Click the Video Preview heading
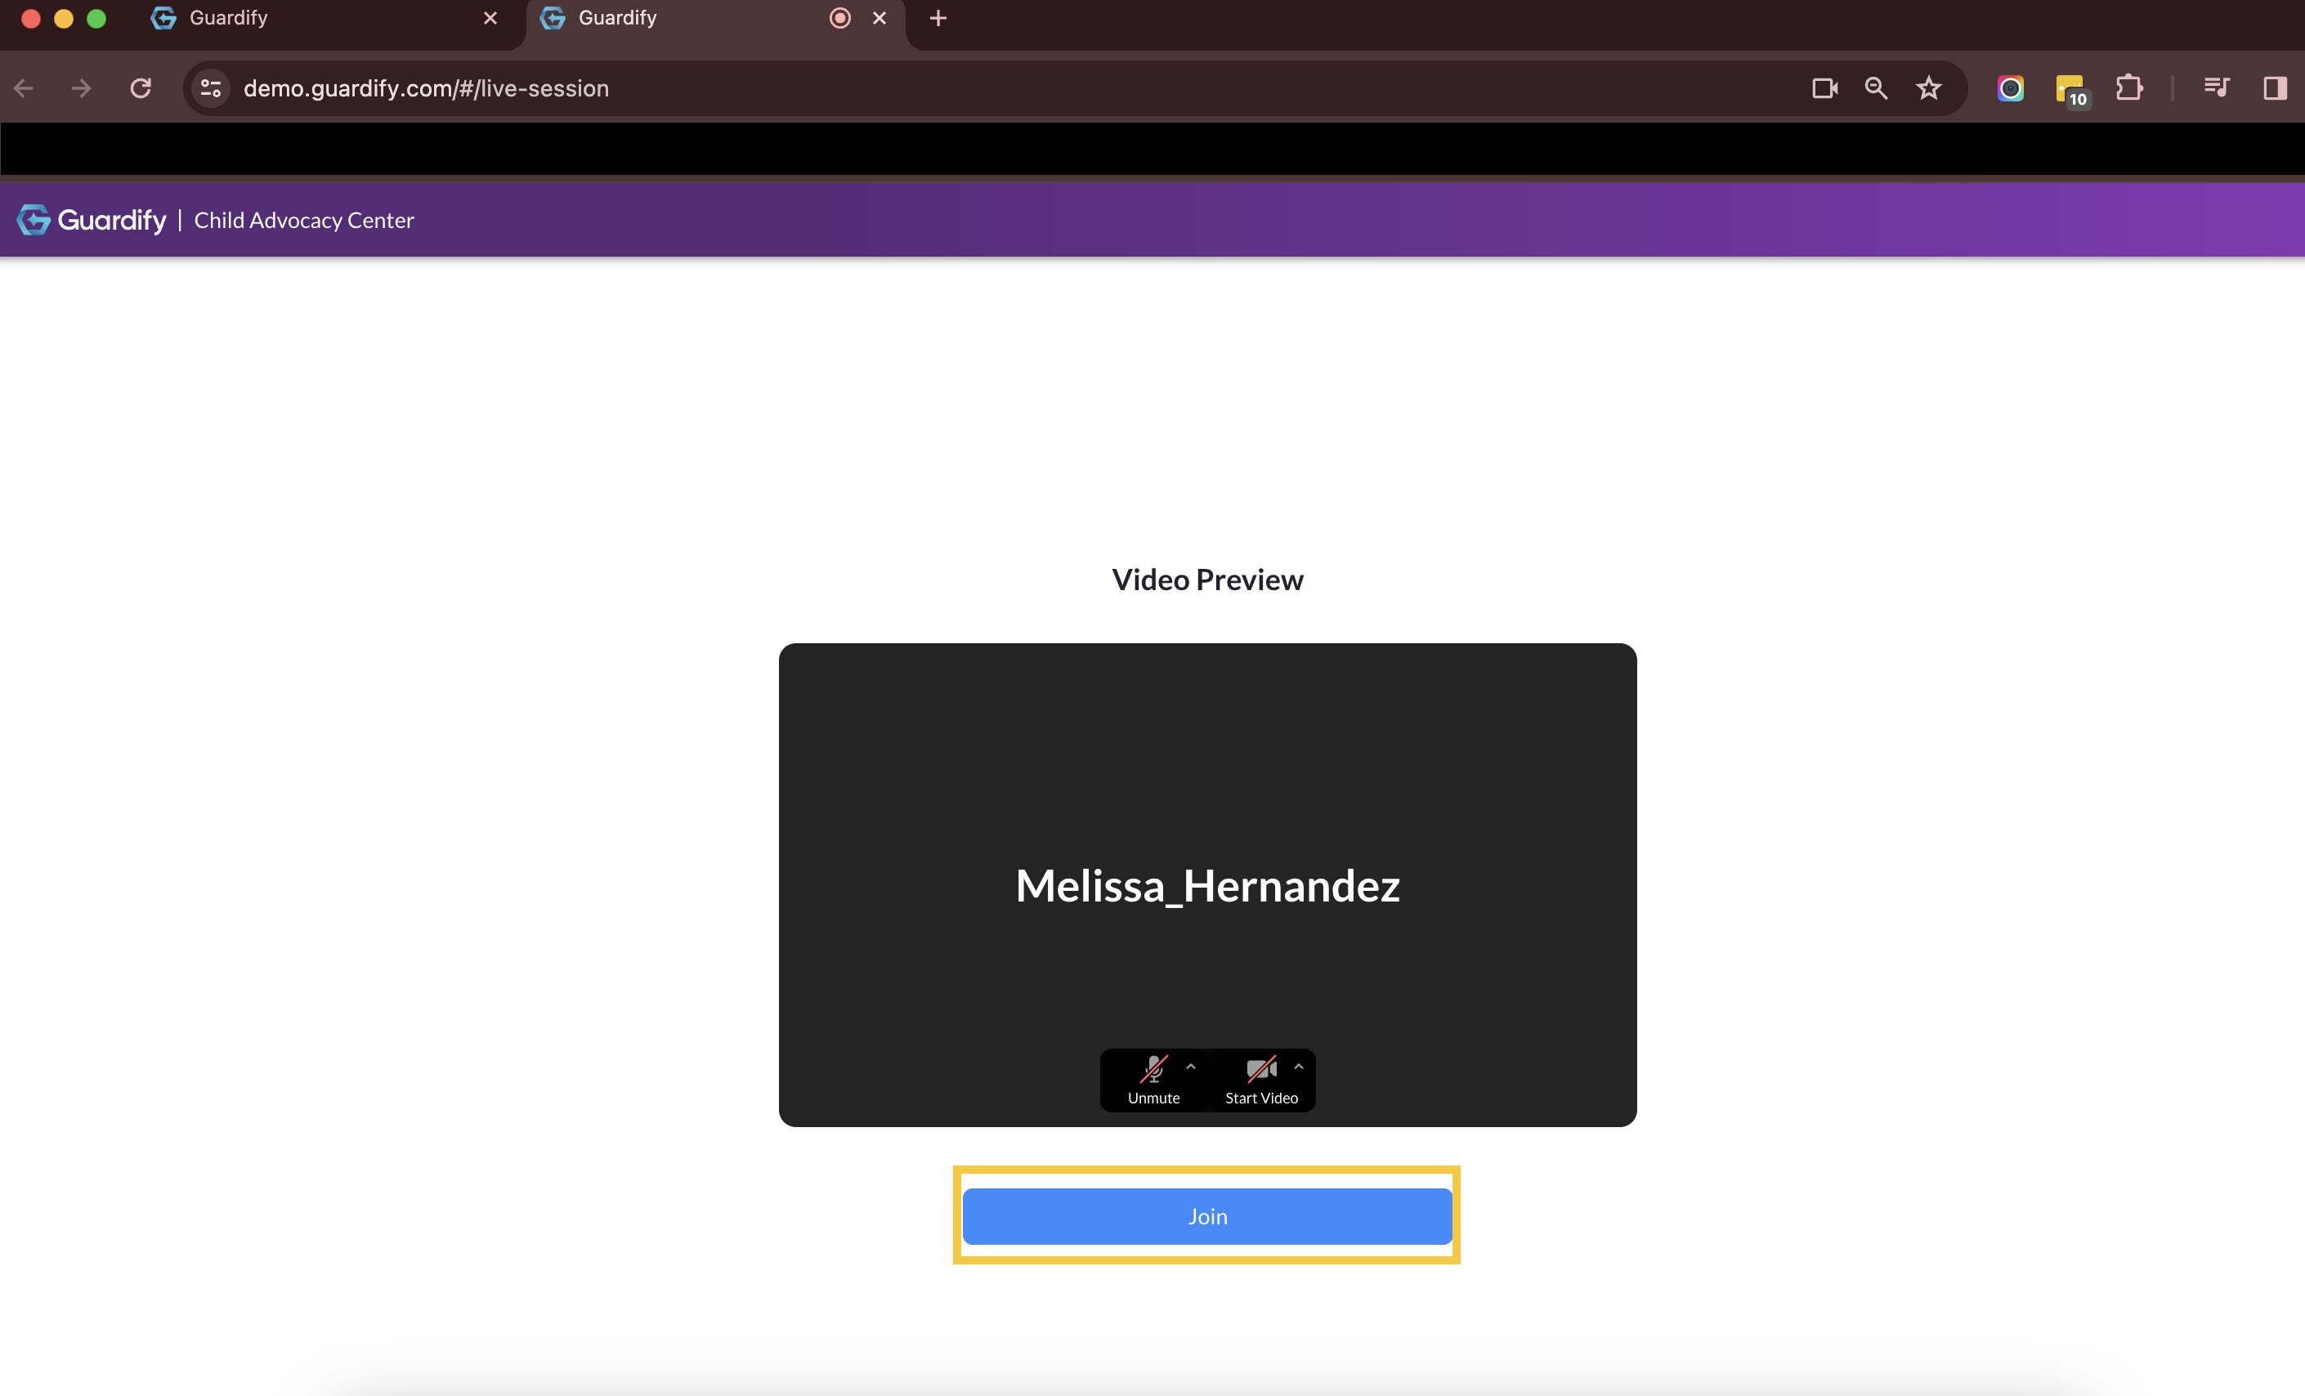Viewport: 2305px width, 1396px height. click(1206, 579)
